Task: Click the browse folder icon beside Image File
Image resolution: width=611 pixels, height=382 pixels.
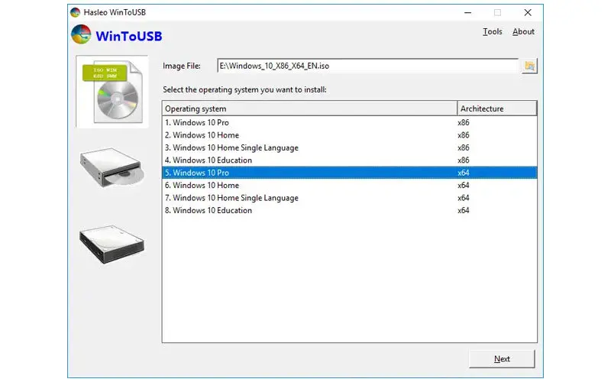Action: click(x=529, y=66)
